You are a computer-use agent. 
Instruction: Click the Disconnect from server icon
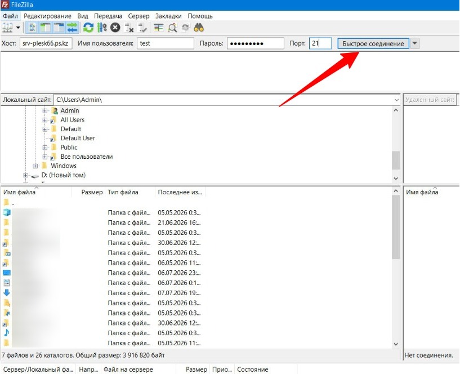tap(129, 28)
